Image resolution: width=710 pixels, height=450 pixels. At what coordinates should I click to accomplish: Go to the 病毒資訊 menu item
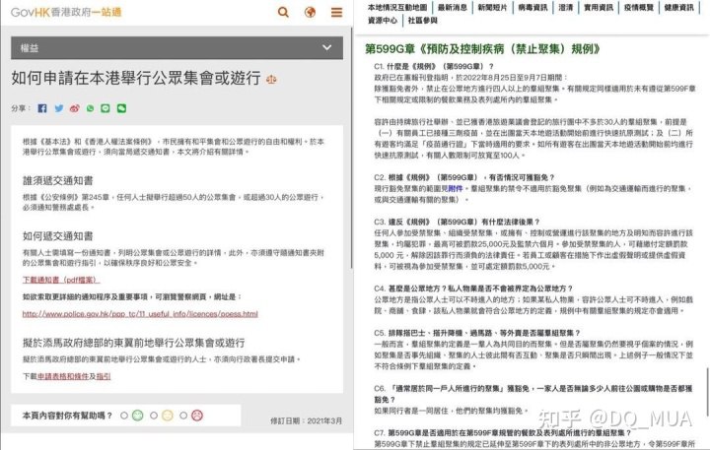(534, 6)
